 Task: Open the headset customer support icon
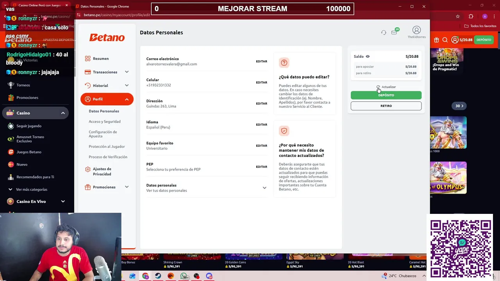tap(384, 33)
